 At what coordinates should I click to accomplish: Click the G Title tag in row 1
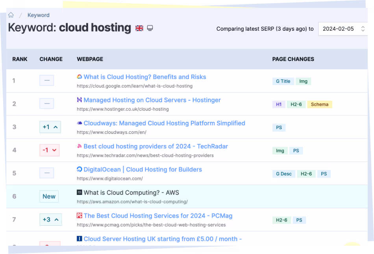point(283,82)
